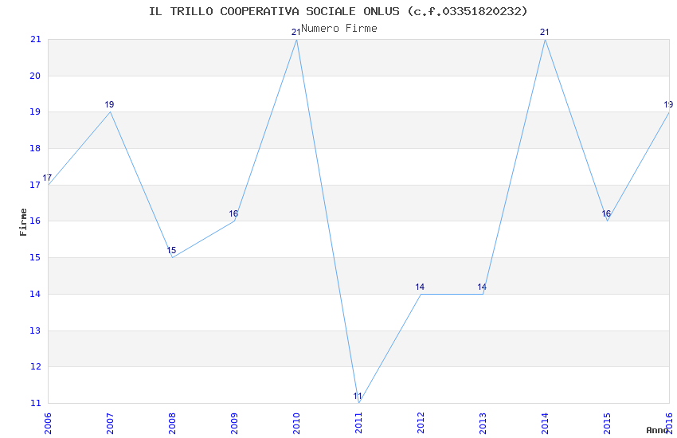Click y-axis tick label 20
This screenshot has height=438, width=677.
[x=35, y=76]
